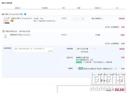The image size is (128, 93).
Task: Click the purple store icon beside ChristopheRobin
Action: (x=3, y=14)
